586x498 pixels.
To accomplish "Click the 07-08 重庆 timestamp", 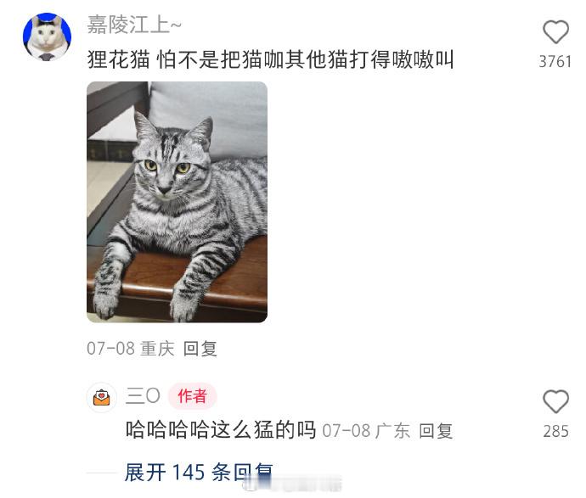I will (x=131, y=349).
